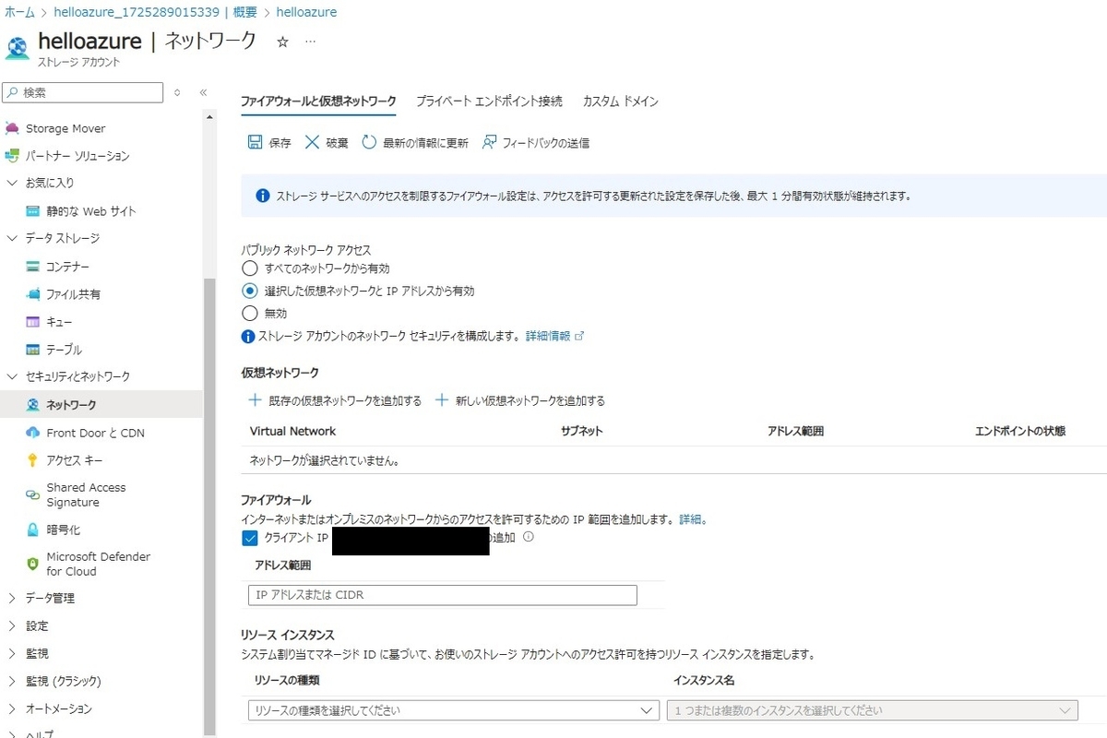The width and height of the screenshot is (1107, 738).
Task: Collapse the データ ストレージ section
Action: [12, 238]
